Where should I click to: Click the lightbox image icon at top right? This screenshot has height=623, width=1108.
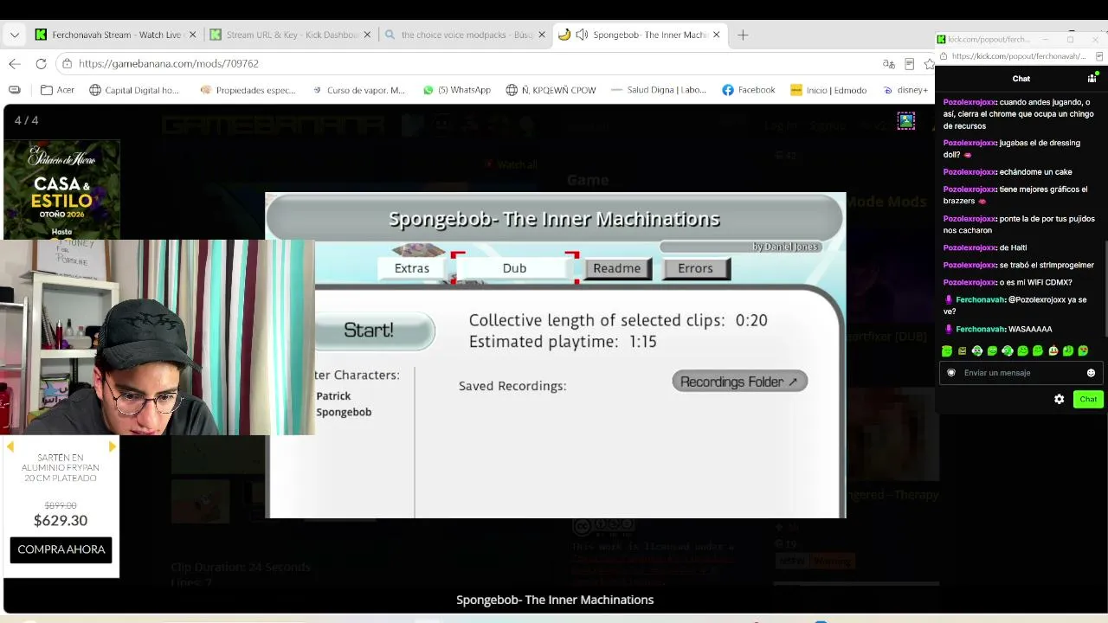(x=906, y=121)
